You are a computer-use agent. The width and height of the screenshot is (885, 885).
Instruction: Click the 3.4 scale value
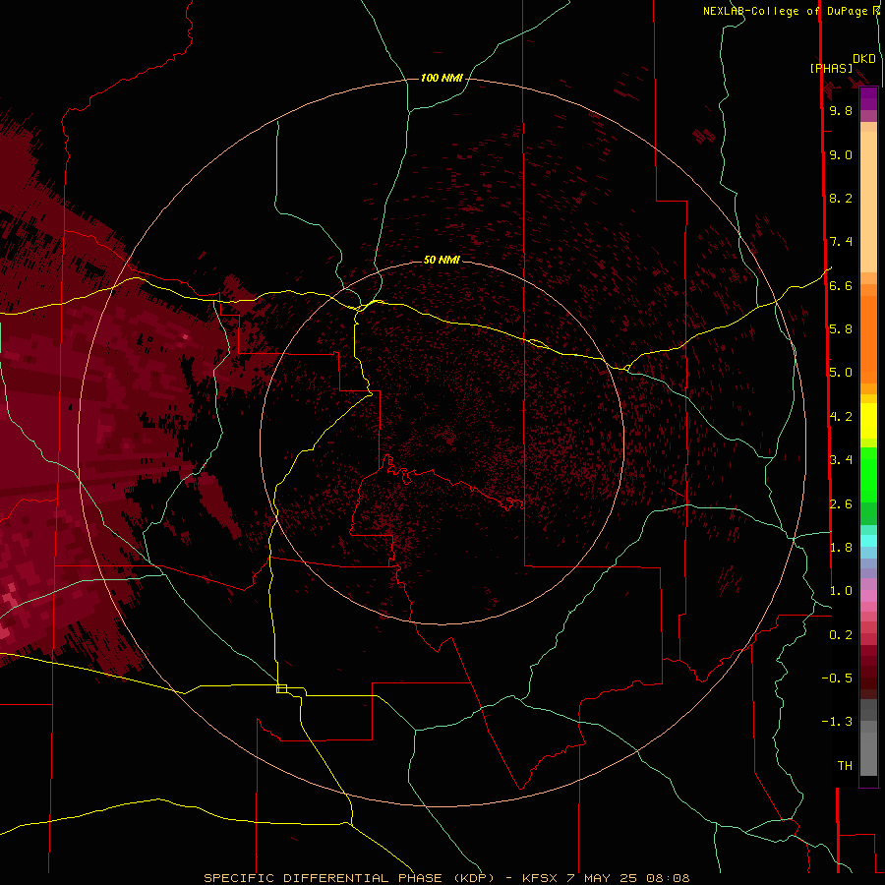click(x=841, y=460)
